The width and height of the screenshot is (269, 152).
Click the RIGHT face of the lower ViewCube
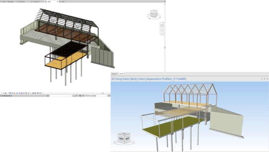coord(128,138)
